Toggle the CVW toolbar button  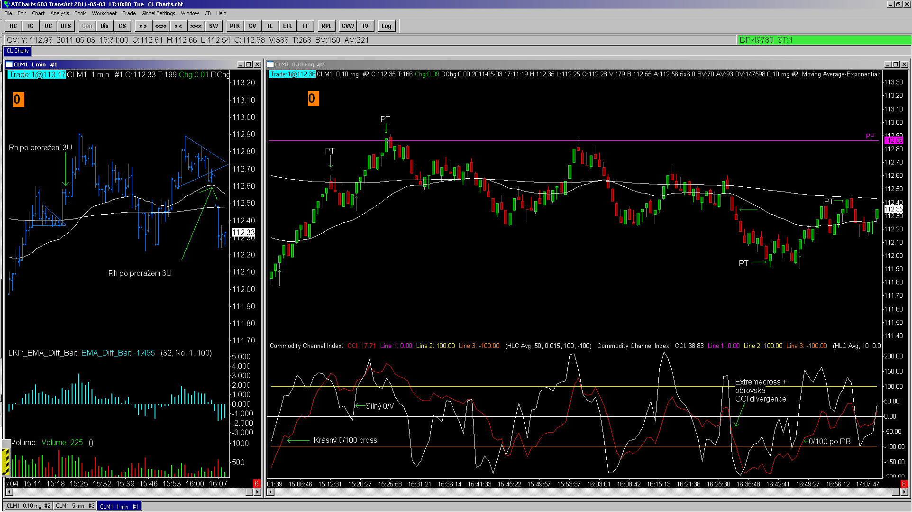click(348, 26)
